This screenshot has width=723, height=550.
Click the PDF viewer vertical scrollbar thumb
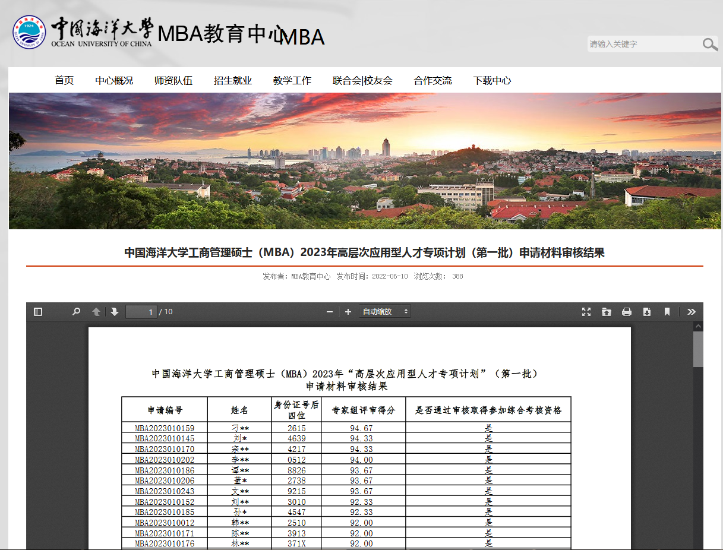coord(698,349)
